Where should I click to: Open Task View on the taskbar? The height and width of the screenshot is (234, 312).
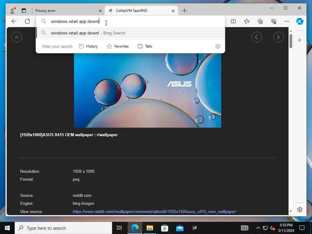tap(119, 228)
